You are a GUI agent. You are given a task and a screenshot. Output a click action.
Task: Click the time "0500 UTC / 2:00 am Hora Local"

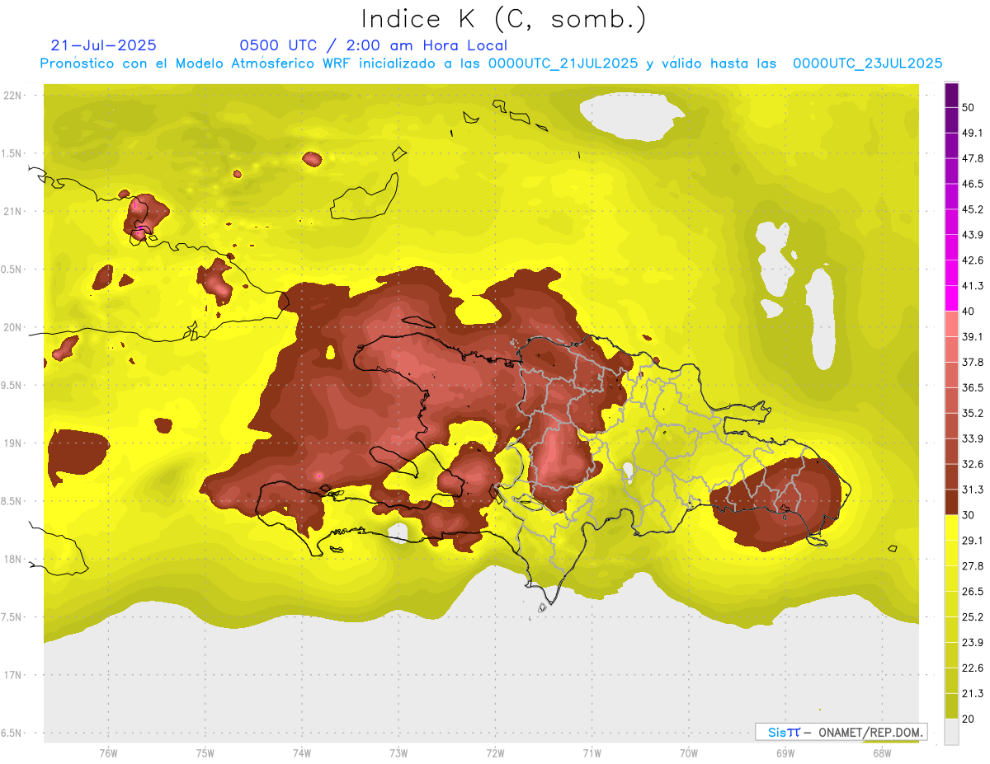click(373, 45)
